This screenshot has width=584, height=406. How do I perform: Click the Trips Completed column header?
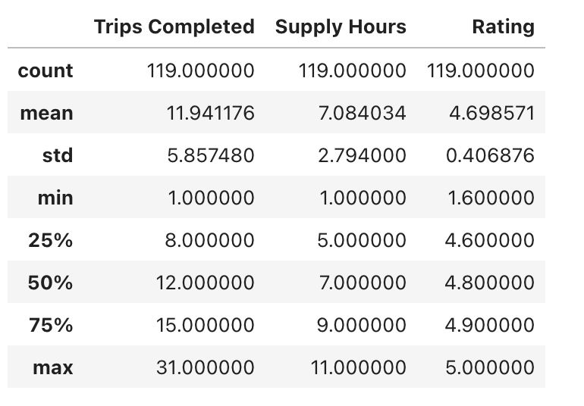click(x=174, y=27)
